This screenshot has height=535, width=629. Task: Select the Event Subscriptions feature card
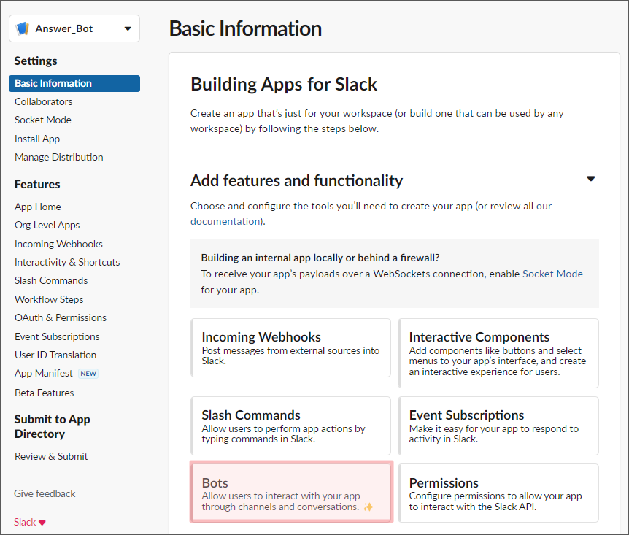(x=498, y=426)
